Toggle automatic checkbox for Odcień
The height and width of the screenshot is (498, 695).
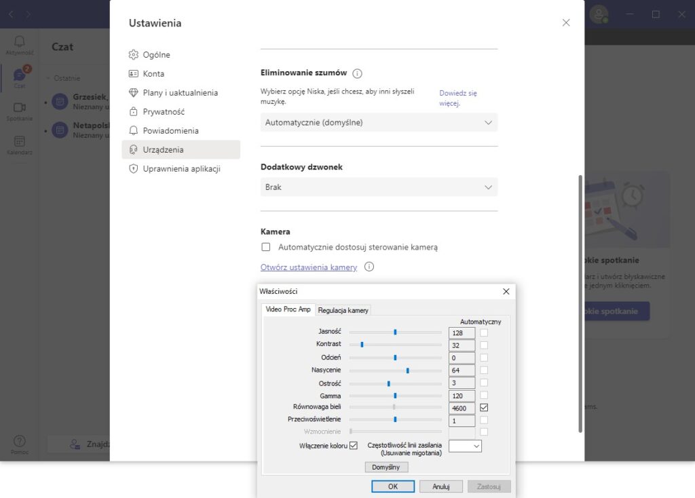point(484,357)
